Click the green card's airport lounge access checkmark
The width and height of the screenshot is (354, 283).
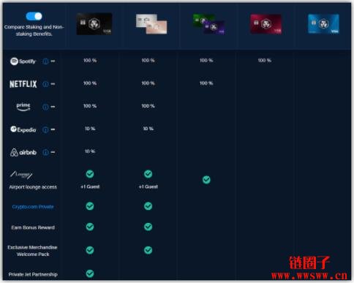point(206,180)
